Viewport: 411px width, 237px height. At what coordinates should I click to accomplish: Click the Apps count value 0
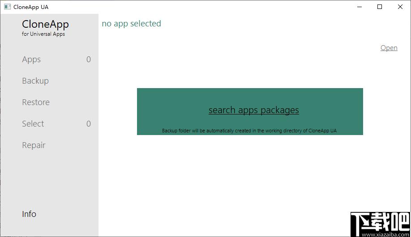tap(89, 59)
